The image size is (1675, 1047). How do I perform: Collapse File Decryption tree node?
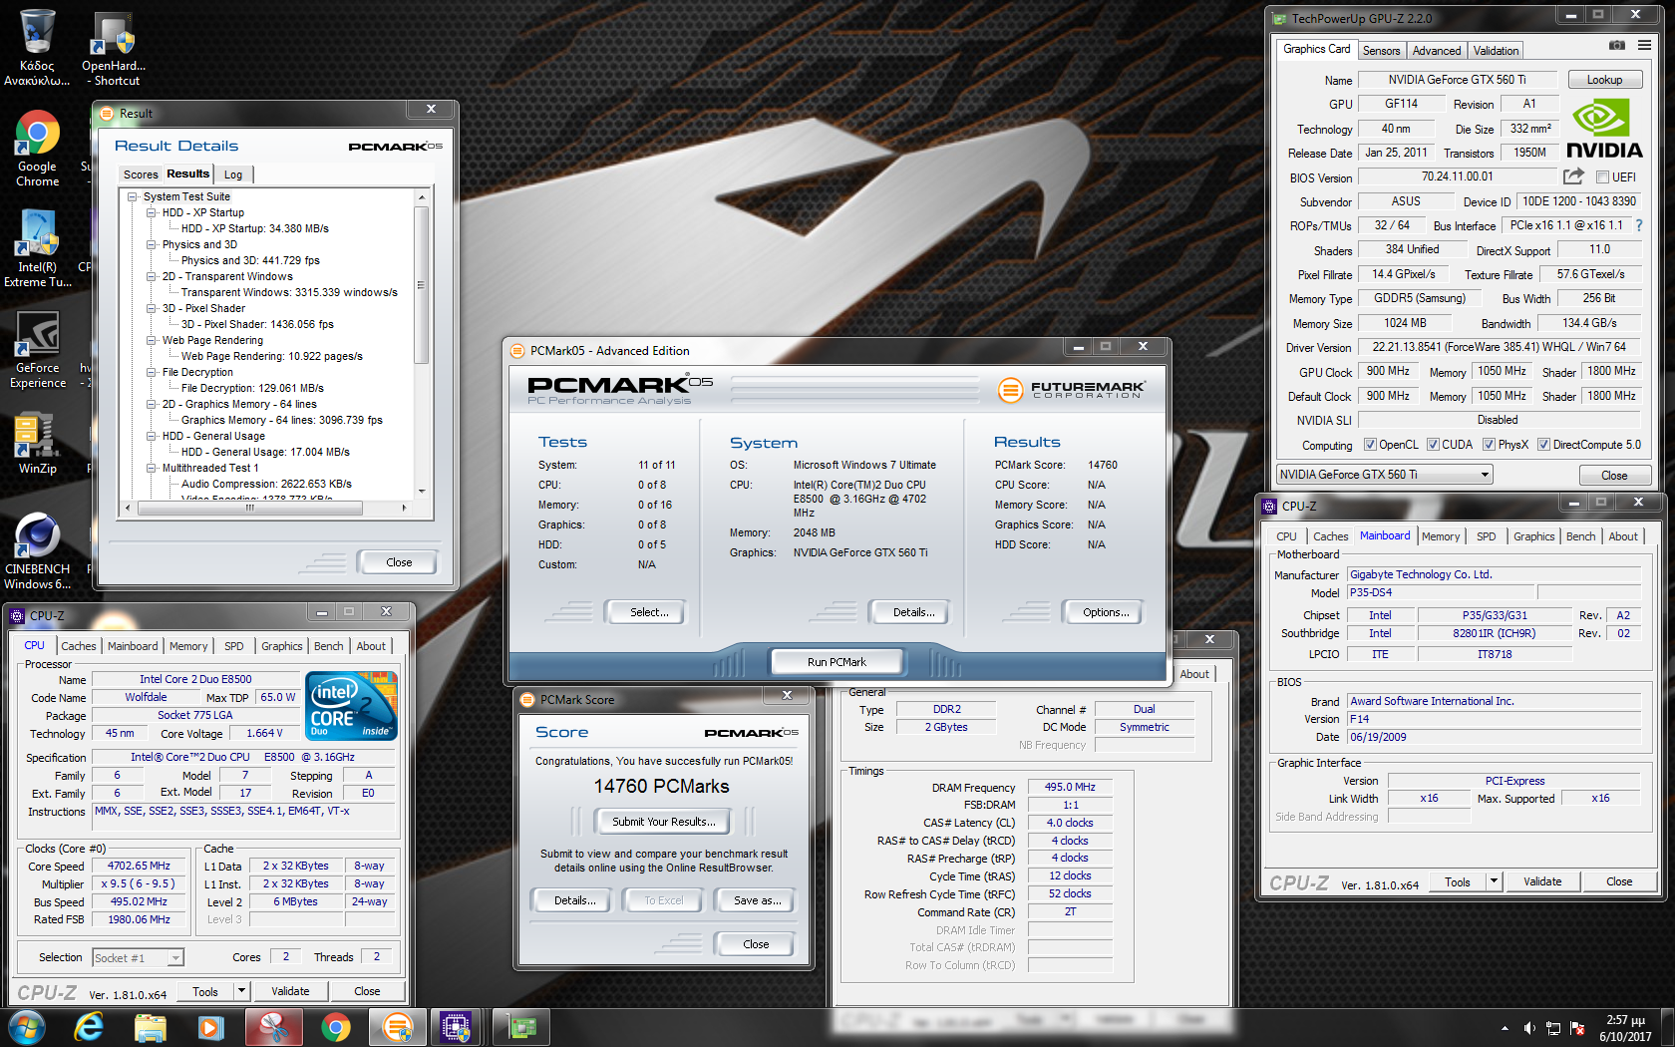pos(152,372)
